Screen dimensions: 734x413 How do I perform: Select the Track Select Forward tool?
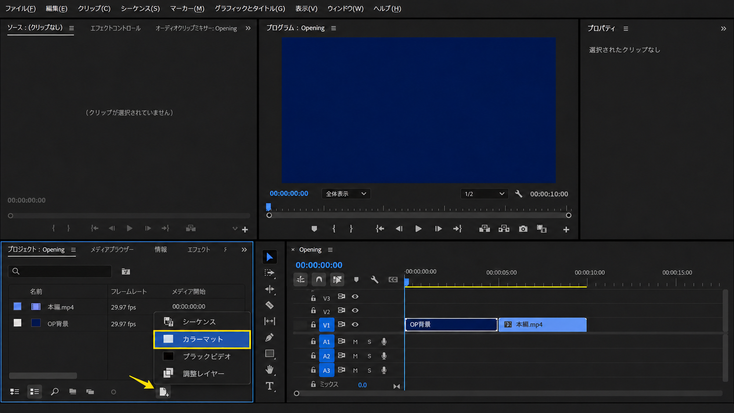pos(270,273)
